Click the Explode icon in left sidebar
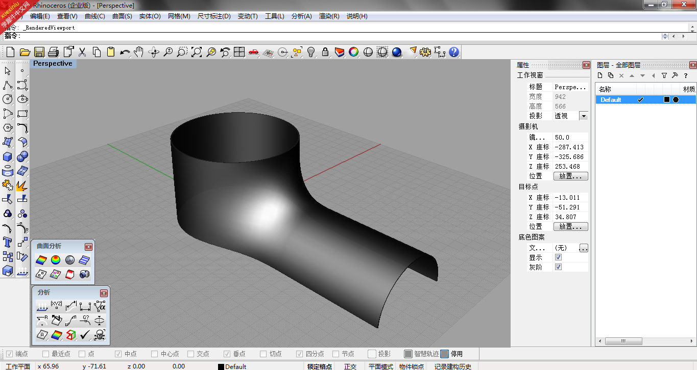Image resolution: width=697 pixels, height=370 pixels. point(22,185)
